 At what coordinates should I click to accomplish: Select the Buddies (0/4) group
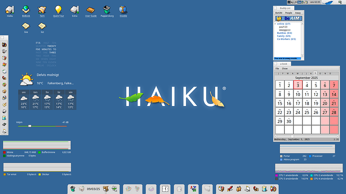284,33
